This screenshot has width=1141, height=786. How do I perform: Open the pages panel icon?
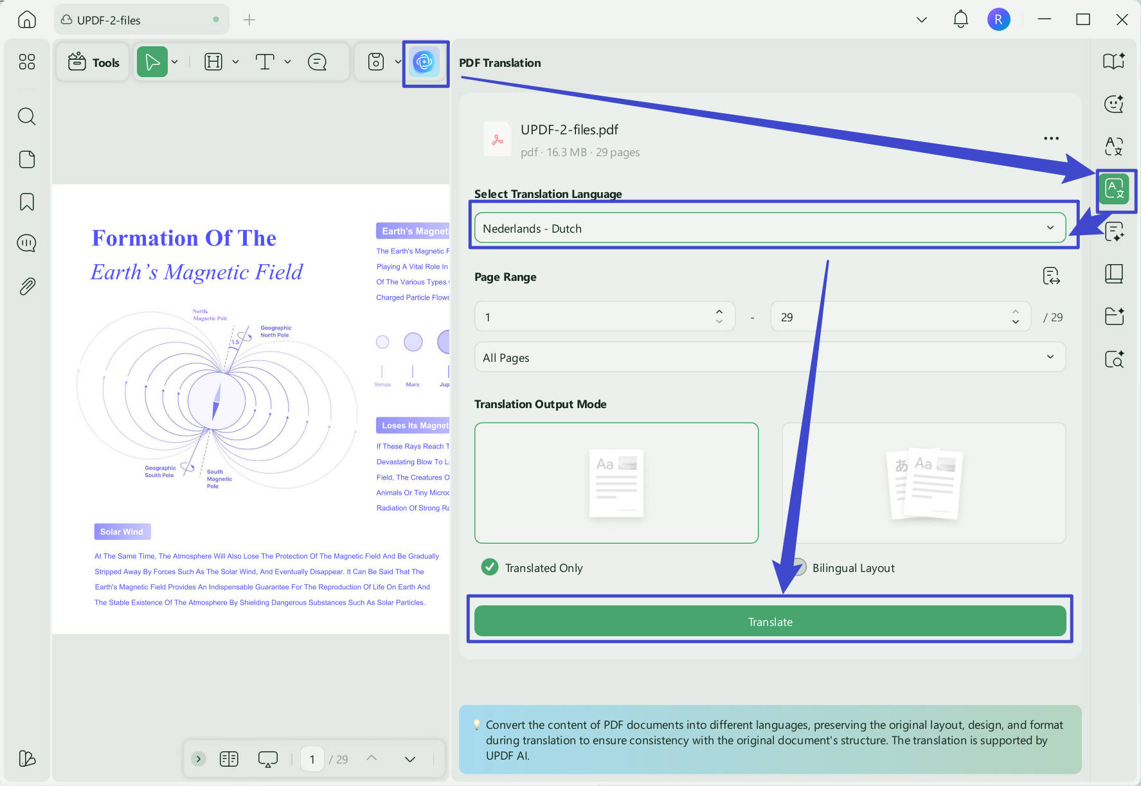27,159
